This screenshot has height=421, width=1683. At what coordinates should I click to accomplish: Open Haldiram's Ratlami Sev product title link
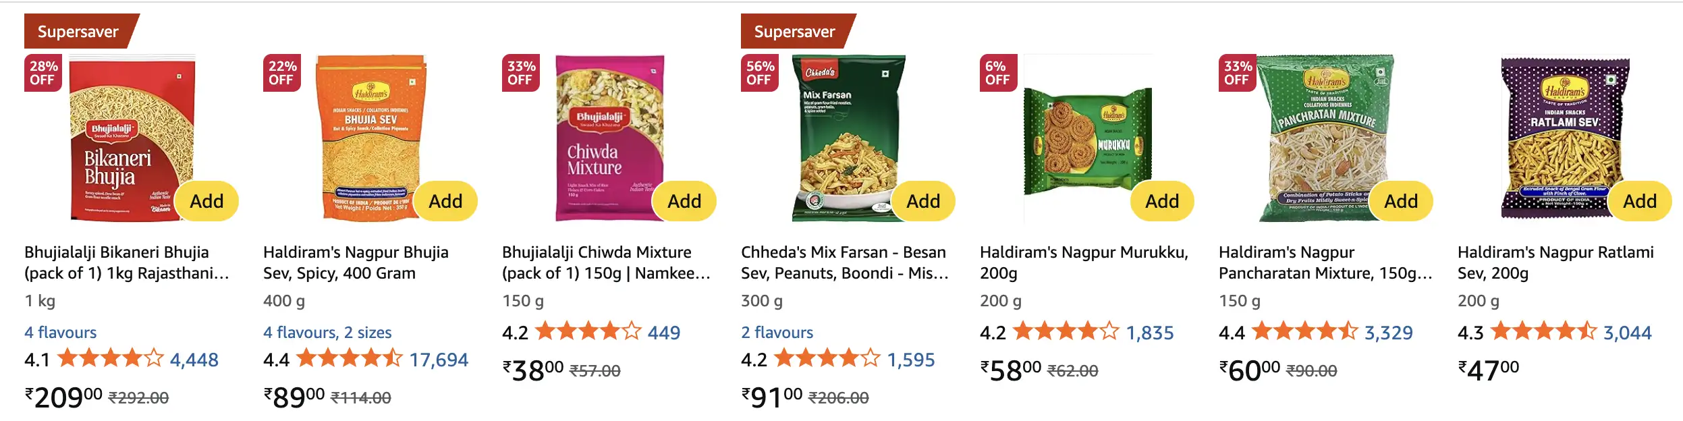[1553, 262]
